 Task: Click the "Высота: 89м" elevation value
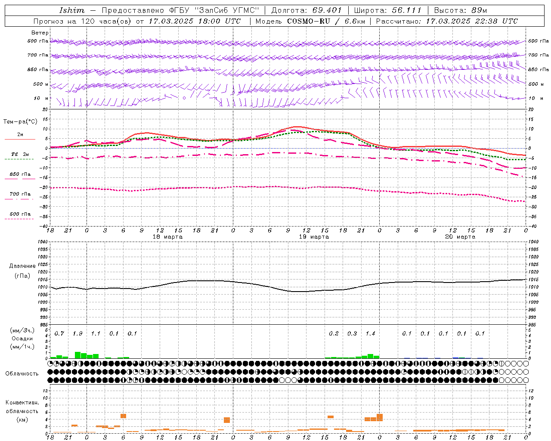461,10
